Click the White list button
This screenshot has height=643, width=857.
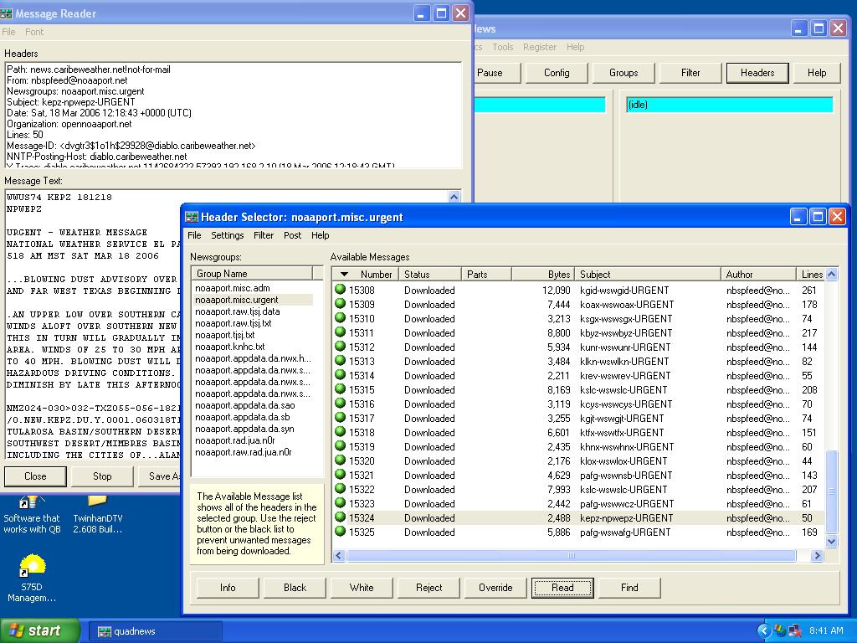pos(362,588)
